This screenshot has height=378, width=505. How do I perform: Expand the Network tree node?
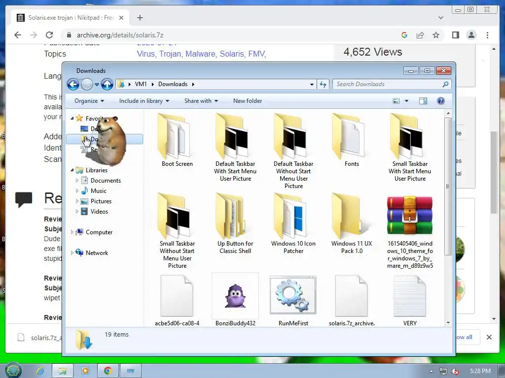point(72,252)
